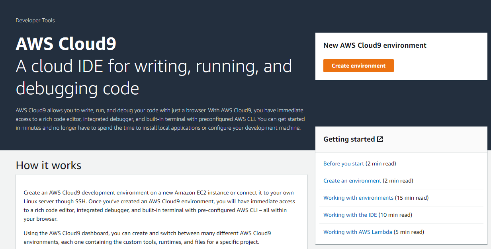Click the external link icon beside Getting started
Screen dimensions: 491x249
tap(380, 139)
